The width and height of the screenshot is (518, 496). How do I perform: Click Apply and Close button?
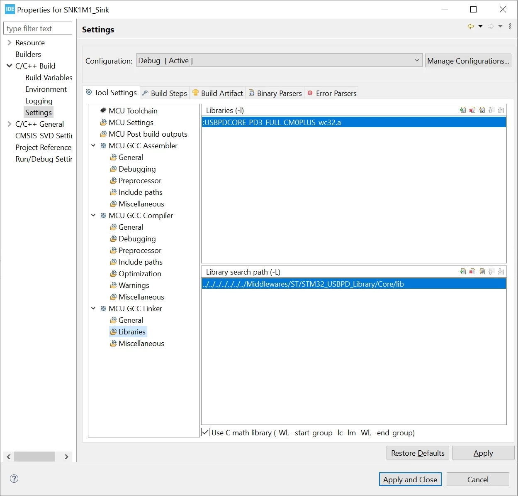click(410, 479)
